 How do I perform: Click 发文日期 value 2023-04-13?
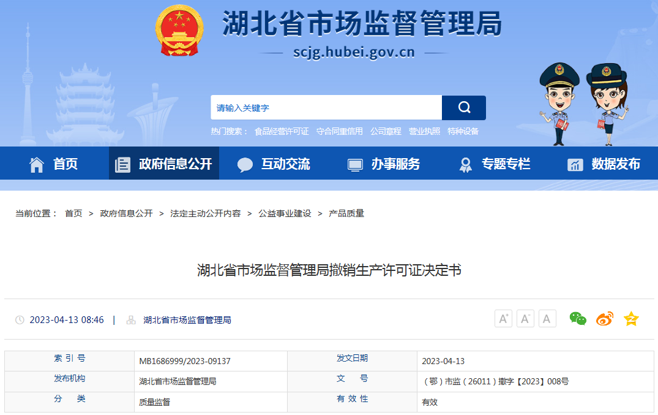[443, 361]
